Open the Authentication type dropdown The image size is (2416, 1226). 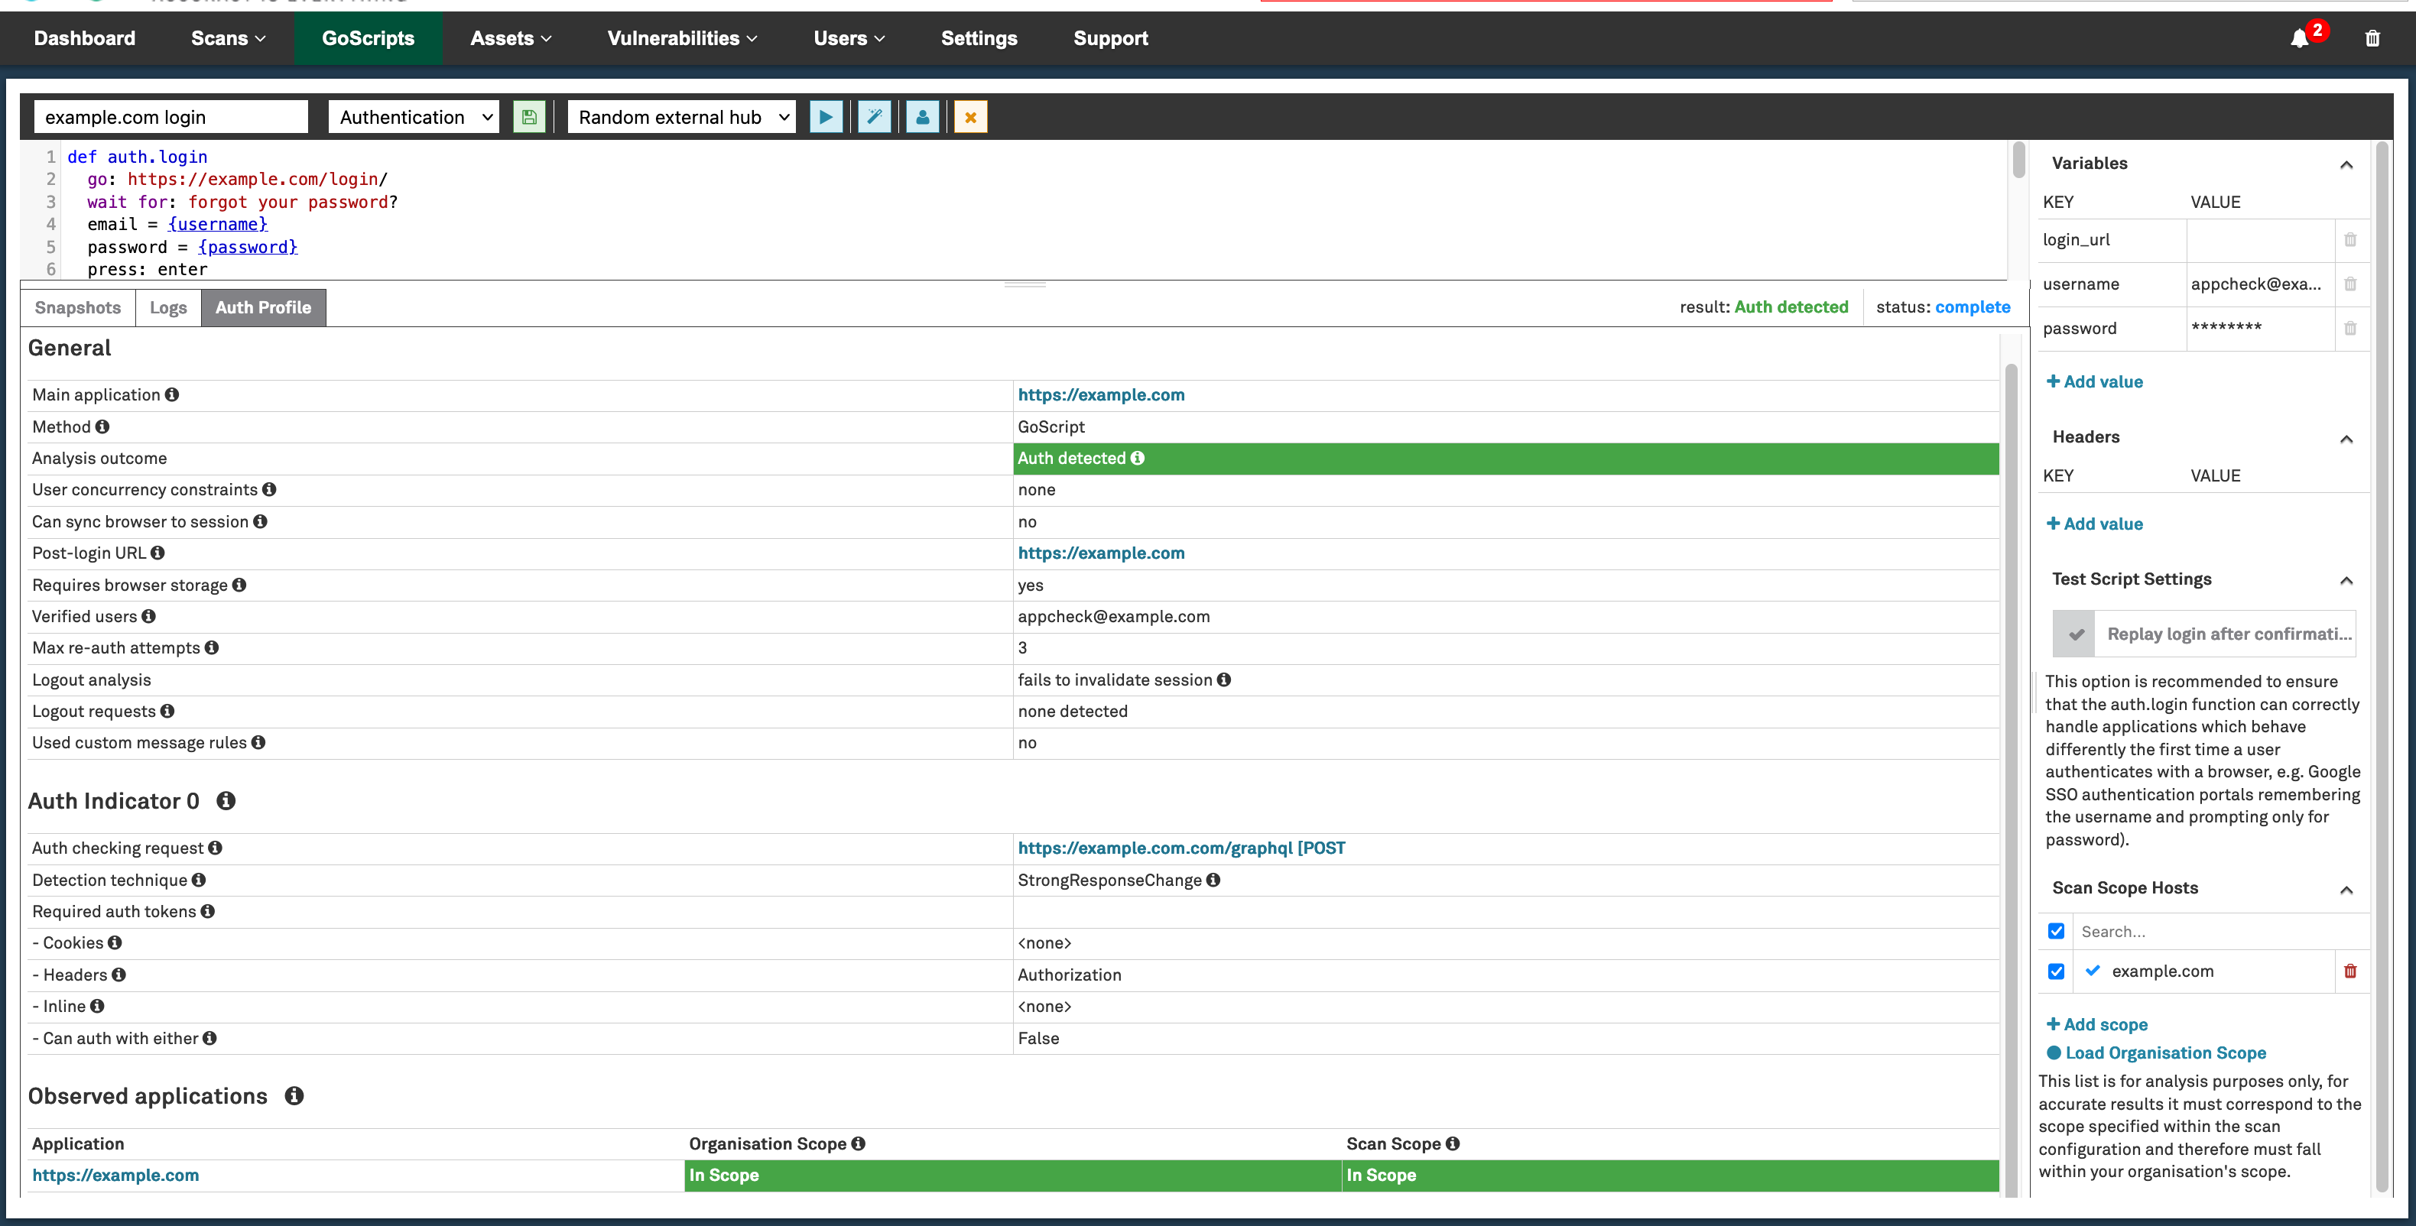tap(414, 117)
